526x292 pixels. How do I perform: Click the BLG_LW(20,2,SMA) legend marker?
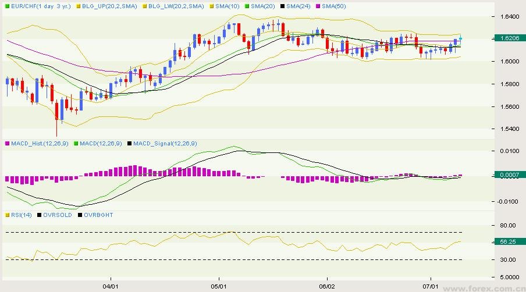tap(144, 6)
